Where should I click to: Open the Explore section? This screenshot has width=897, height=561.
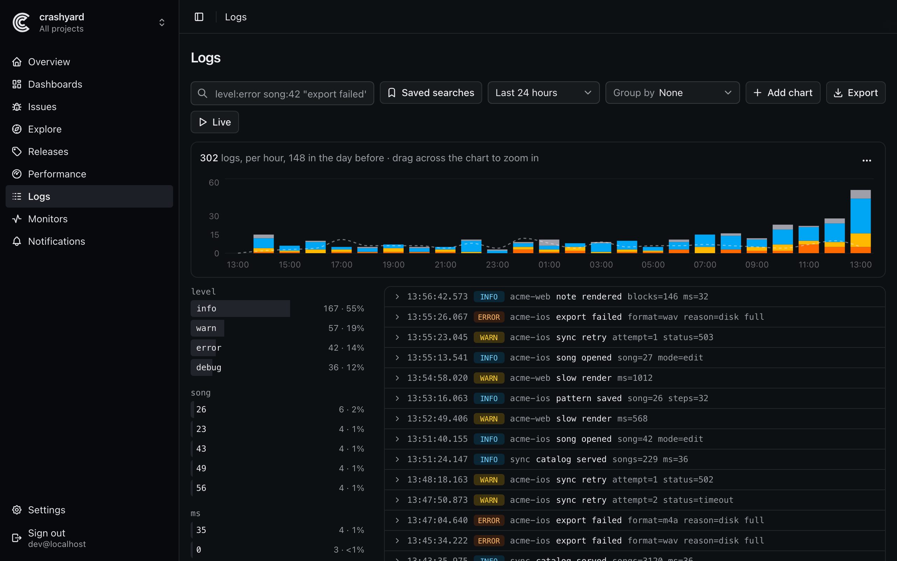coord(89,129)
